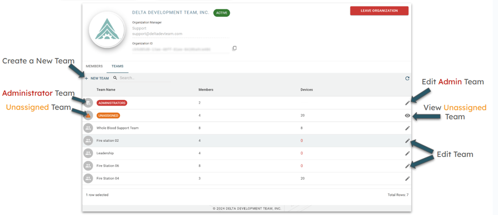Sort by Members column header
The width and height of the screenshot is (498, 215).
tap(206, 90)
